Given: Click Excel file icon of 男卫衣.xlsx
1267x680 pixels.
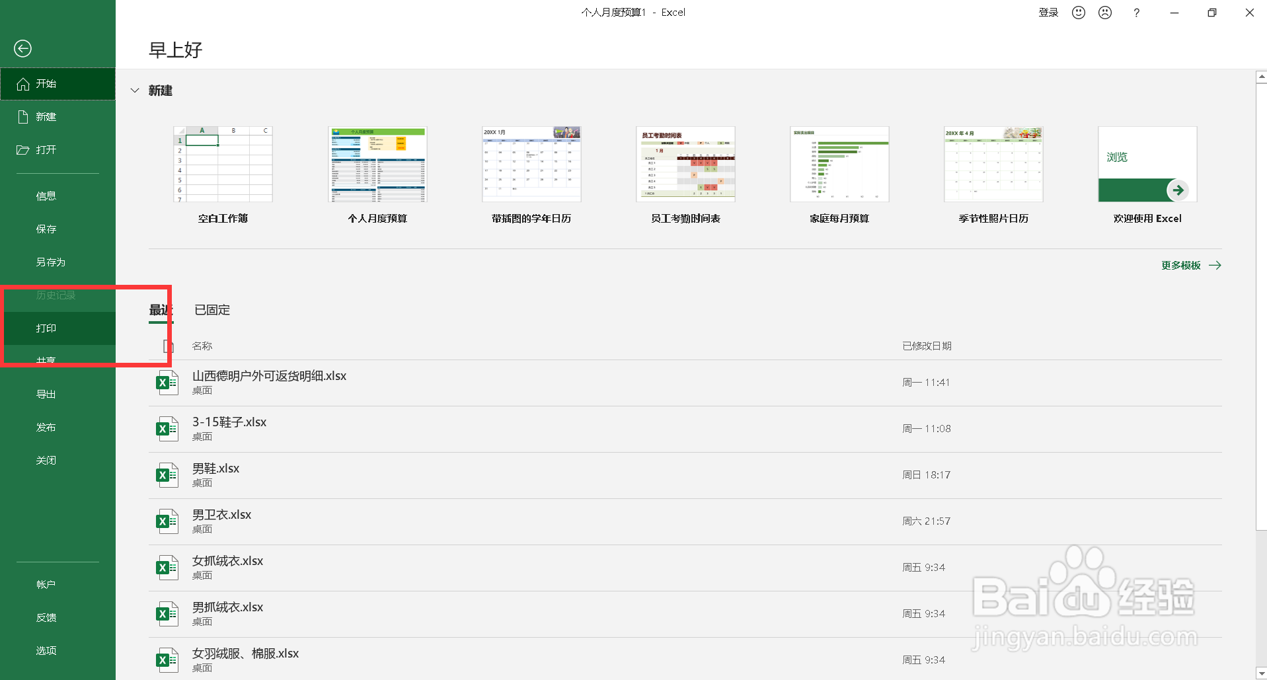Looking at the screenshot, I should [x=167, y=521].
